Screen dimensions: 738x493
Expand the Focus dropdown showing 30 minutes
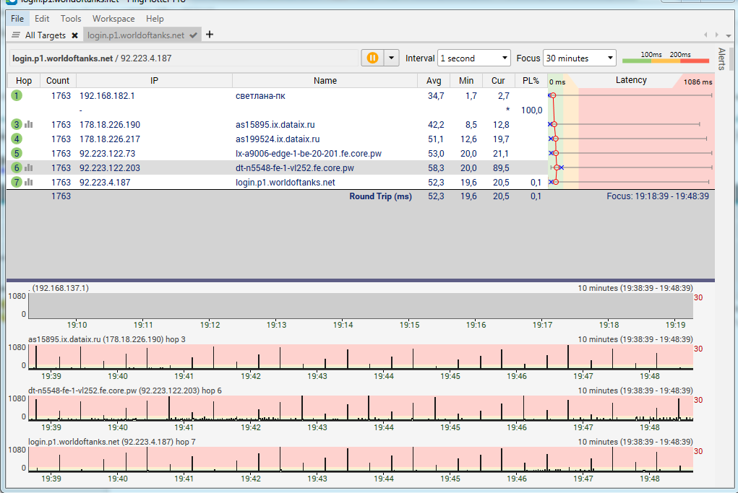(580, 58)
